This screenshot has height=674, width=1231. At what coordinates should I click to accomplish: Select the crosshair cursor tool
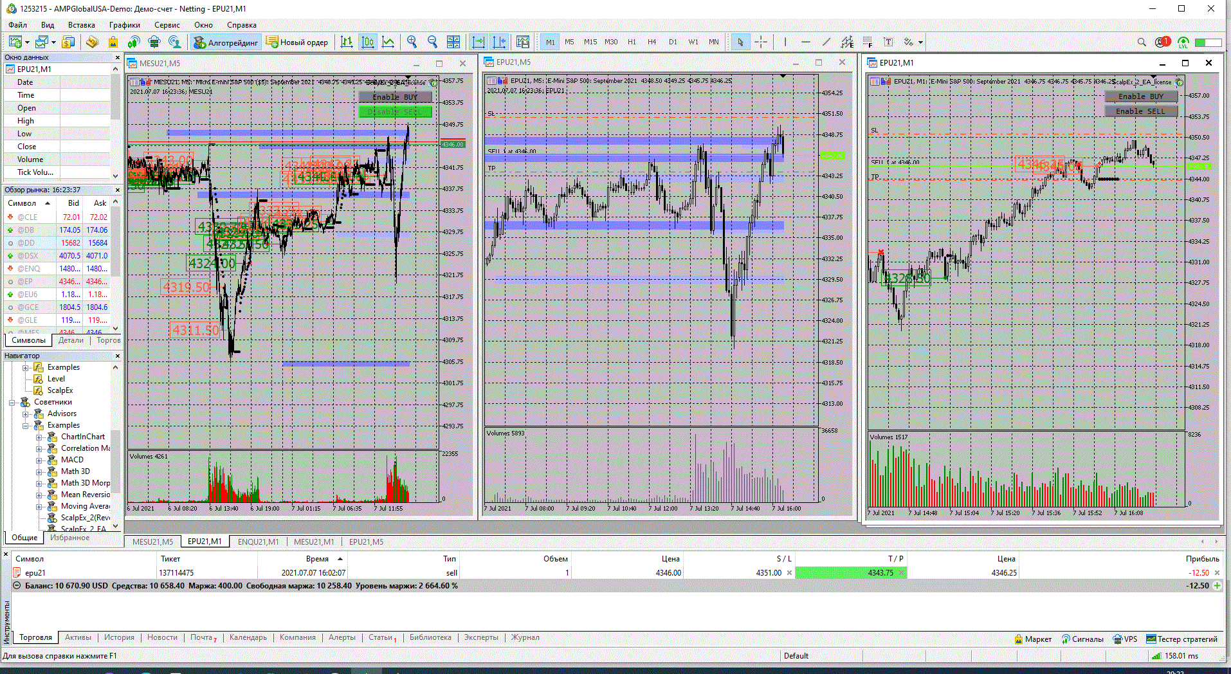pos(761,42)
